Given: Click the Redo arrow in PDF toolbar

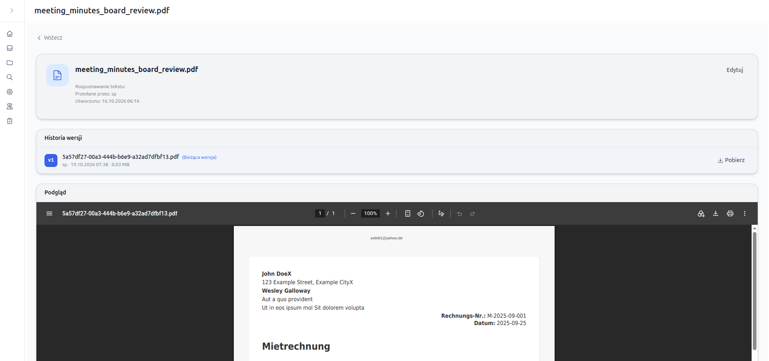Looking at the screenshot, I should click(472, 213).
